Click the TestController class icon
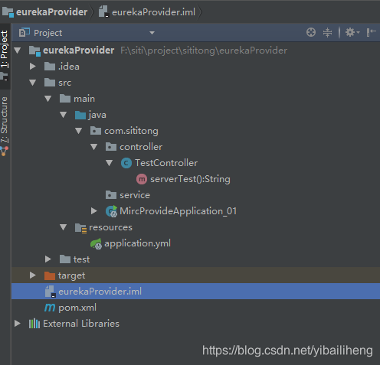This screenshot has width=380, height=365. [126, 163]
